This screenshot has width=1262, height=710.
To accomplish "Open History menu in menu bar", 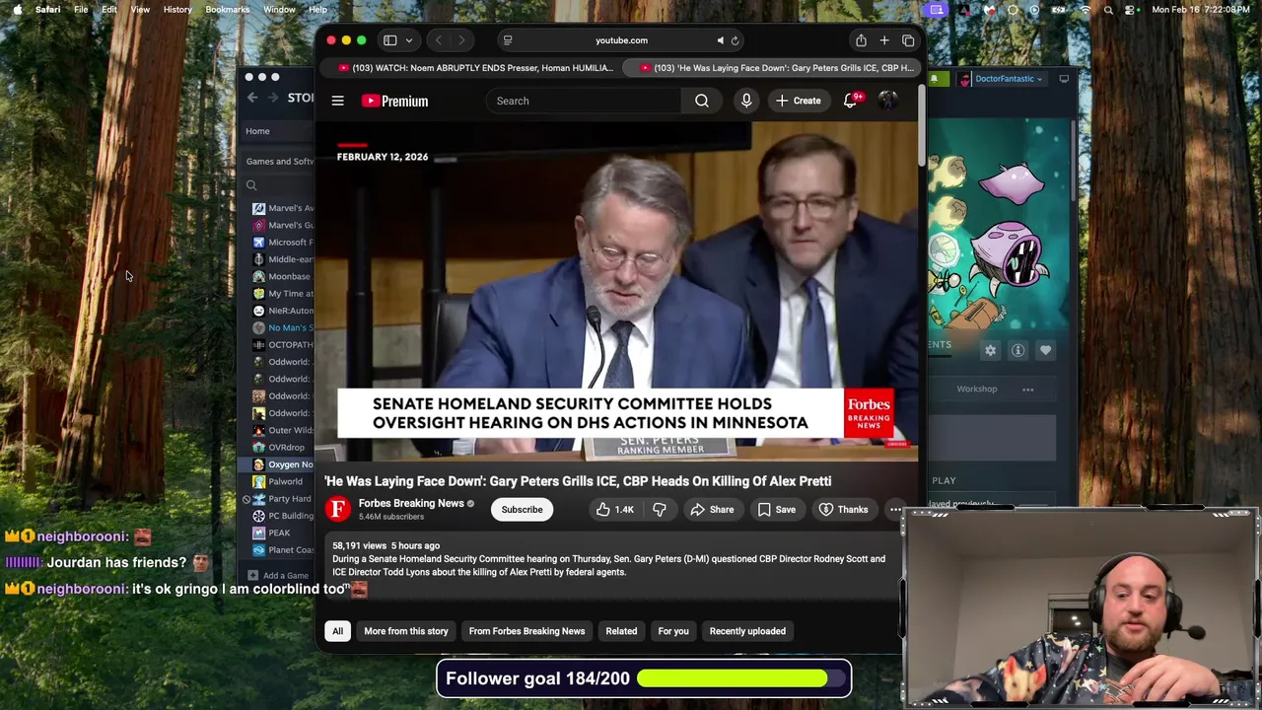I will tap(177, 10).
